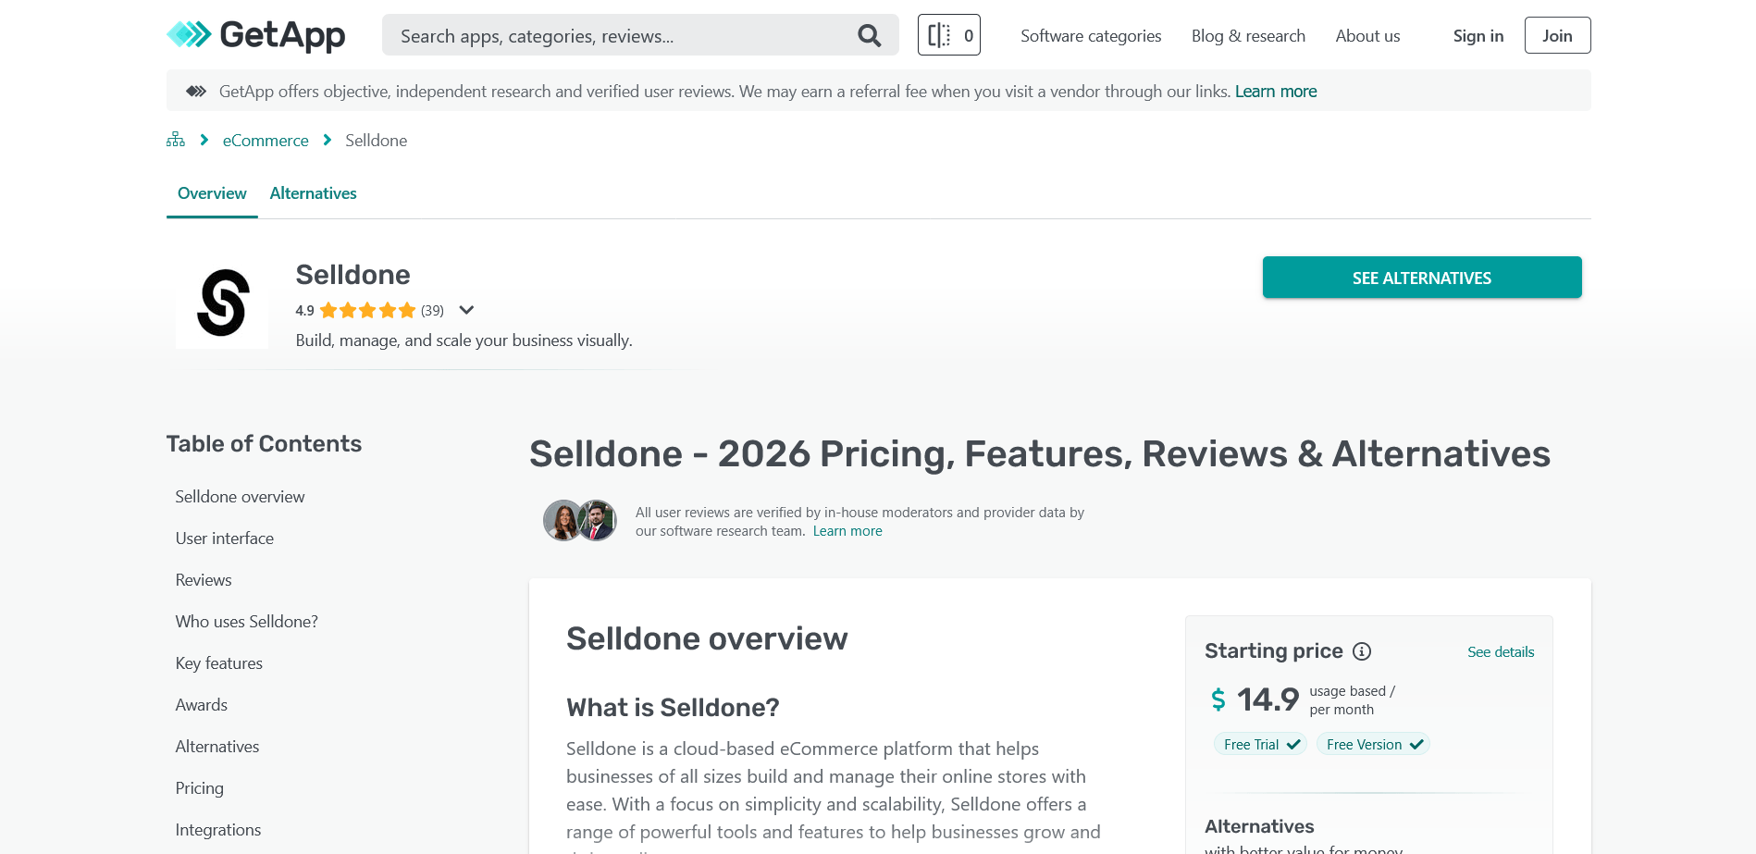Switch to the Overview tab
The image size is (1756, 854).
(212, 193)
